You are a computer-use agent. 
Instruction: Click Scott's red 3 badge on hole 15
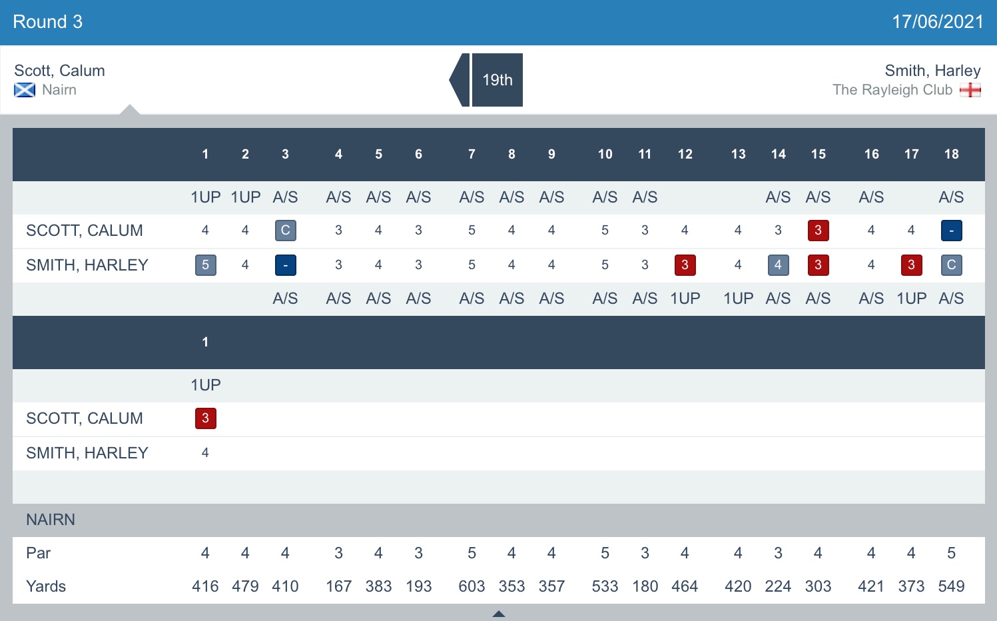point(818,231)
